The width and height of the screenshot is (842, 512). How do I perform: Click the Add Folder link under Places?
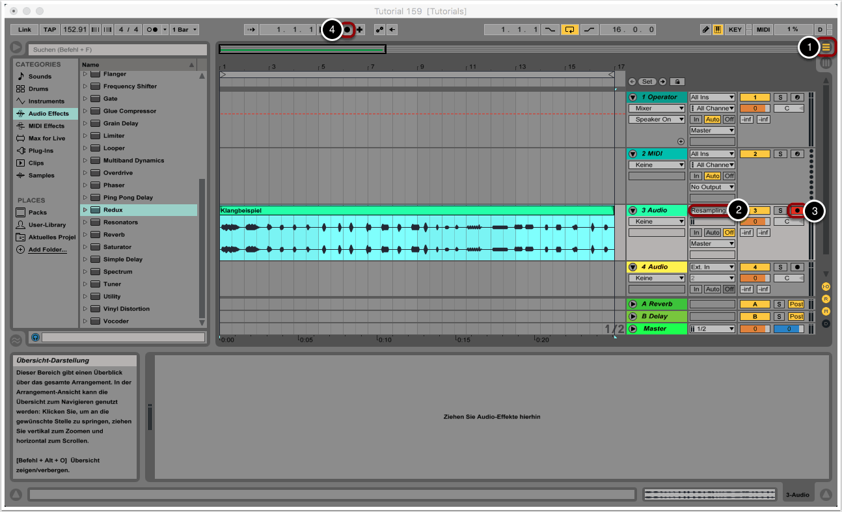click(x=47, y=250)
